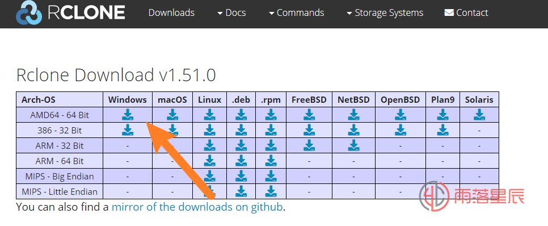The image size is (548, 226).
Task: Open mirror of the downloads on github
Action: (x=197, y=207)
